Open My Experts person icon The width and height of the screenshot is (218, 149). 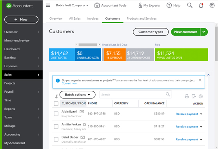140,6
